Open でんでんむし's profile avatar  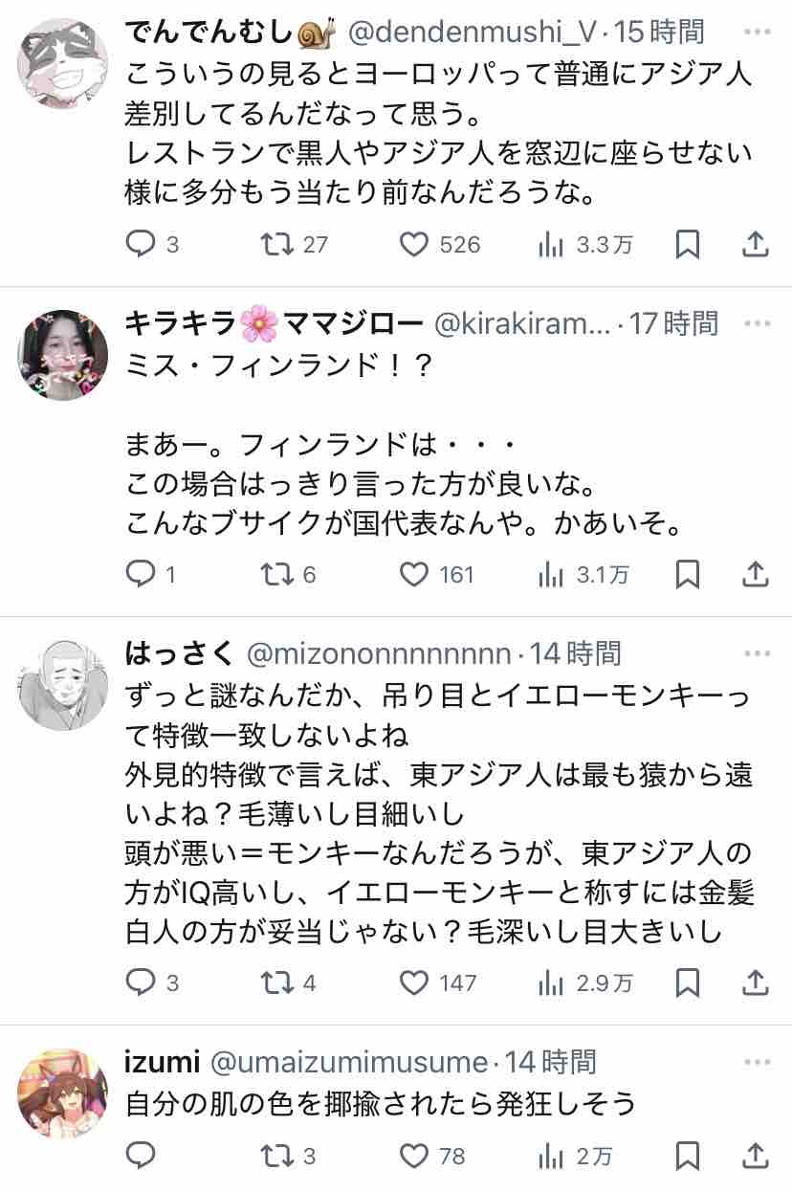63,63
